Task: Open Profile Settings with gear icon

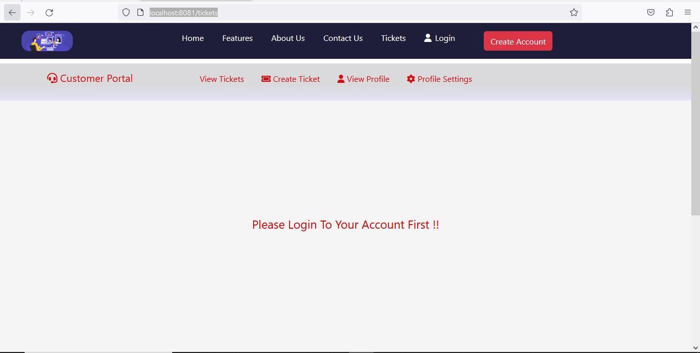Action: 439,79
